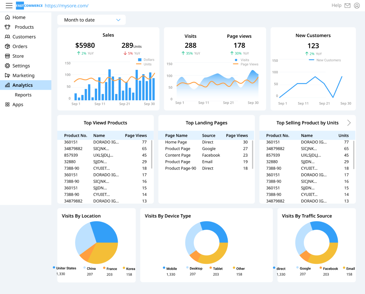Click New Customers legend line
This screenshot has width=365, height=294.
[x=311, y=60]
